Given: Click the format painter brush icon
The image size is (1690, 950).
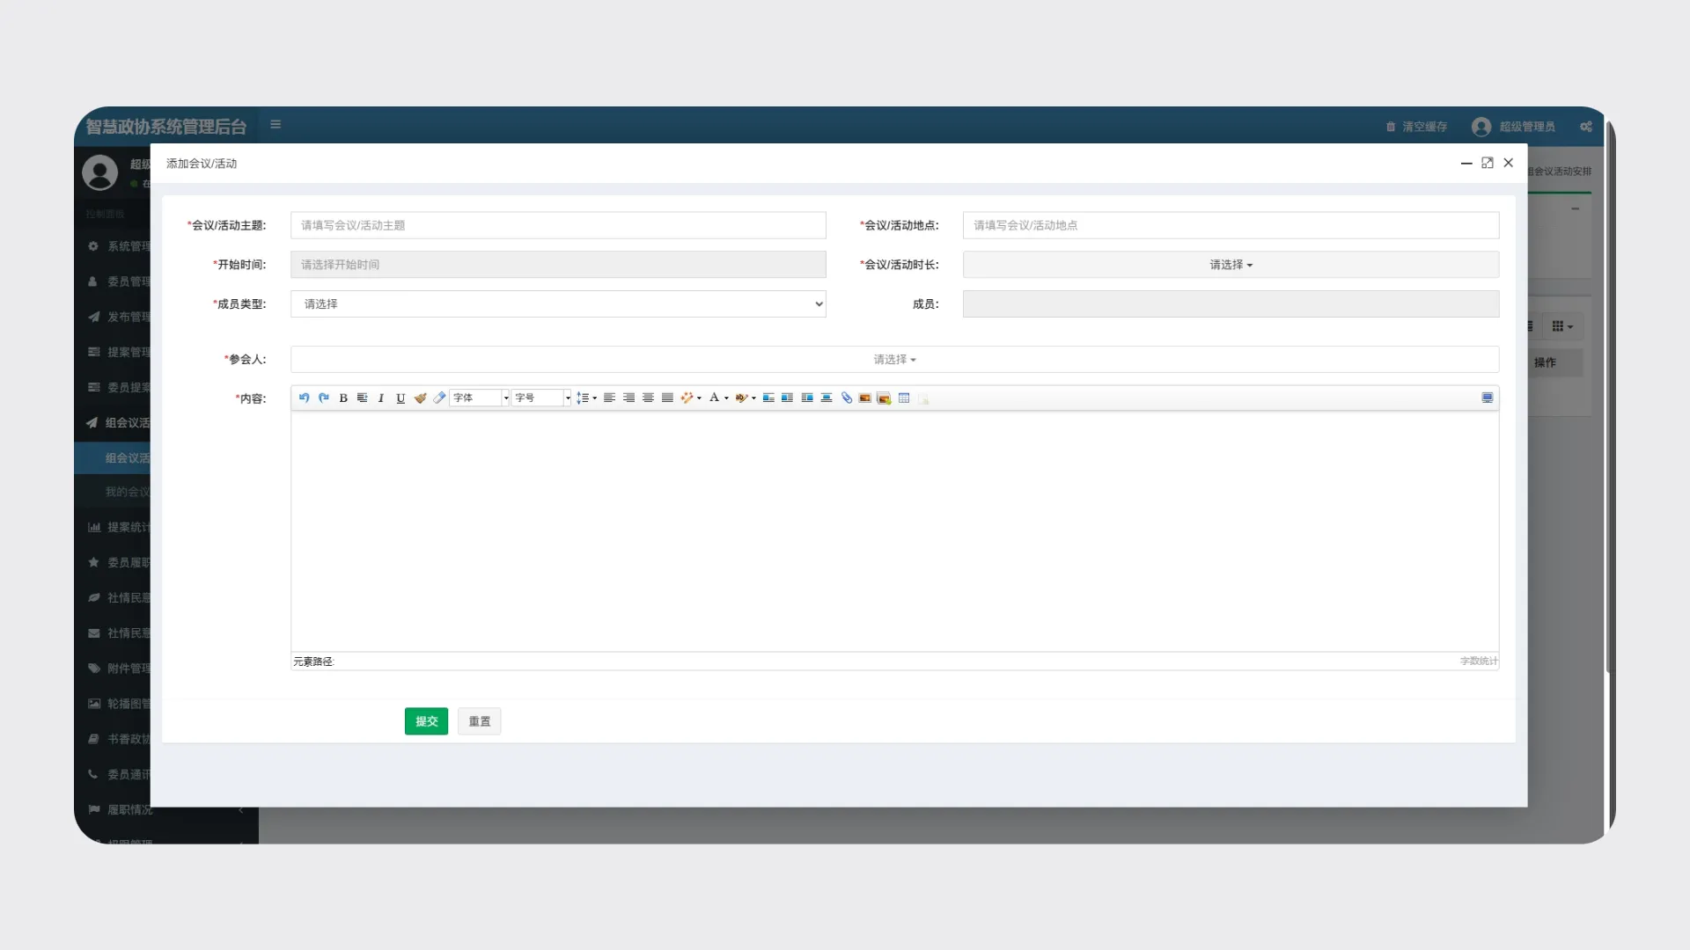Looking at the screenshot, I should 420,398.
